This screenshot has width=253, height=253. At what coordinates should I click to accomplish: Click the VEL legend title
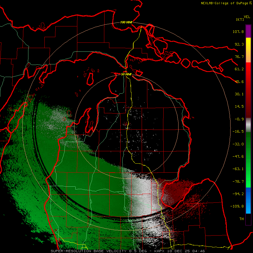click(x=247, y=17)
